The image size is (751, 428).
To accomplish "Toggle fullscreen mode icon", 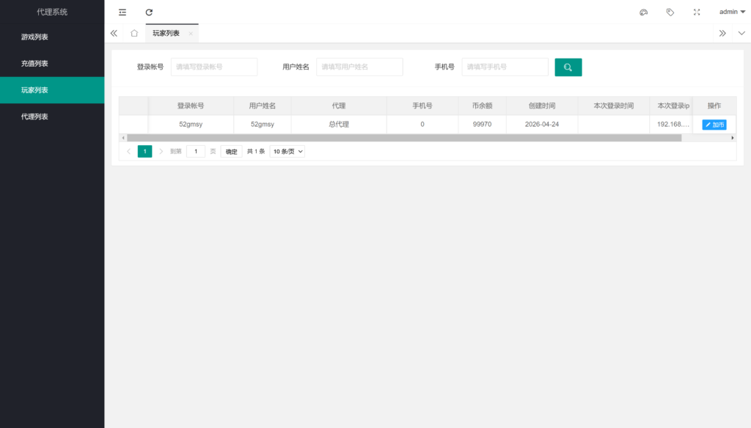I will click(697, 12).
